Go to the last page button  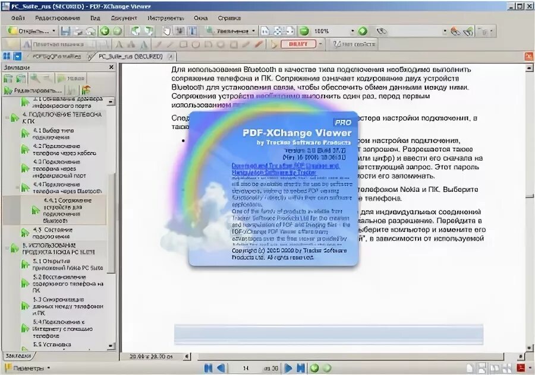[301, 368]
